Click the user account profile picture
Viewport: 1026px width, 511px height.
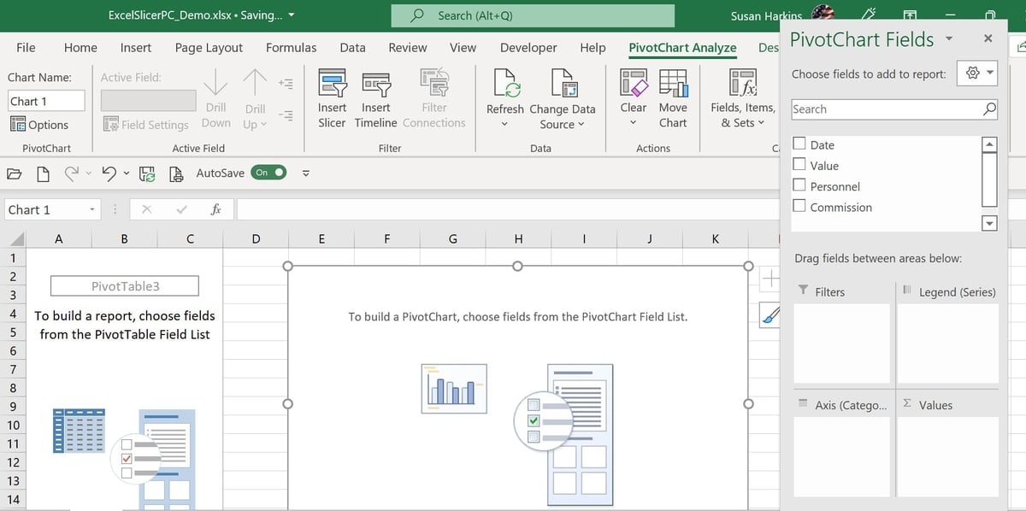[823, 13]
